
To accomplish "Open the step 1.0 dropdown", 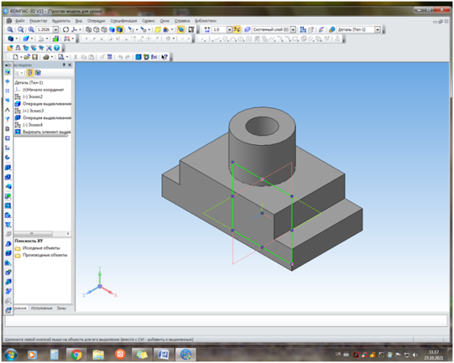I will (x=229, y=29).
